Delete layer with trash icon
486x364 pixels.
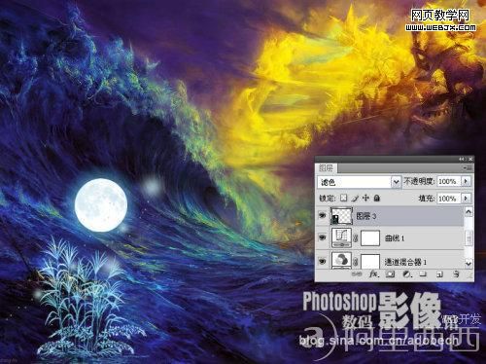[x=456, y=274]
